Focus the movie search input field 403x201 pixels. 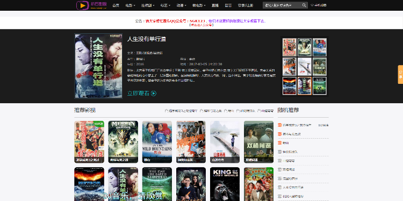coord(282,5)
